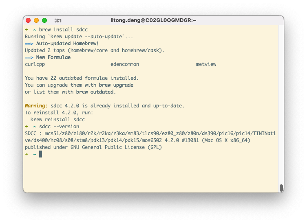Click the 'metview' formula name
Image resolution: width=307 pixels, height=223 pixels.
[206, 64]
